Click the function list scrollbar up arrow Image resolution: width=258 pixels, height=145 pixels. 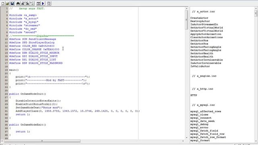pyautogui.click(x=256, y=8)
